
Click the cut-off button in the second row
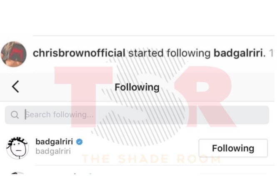(233, 173)
